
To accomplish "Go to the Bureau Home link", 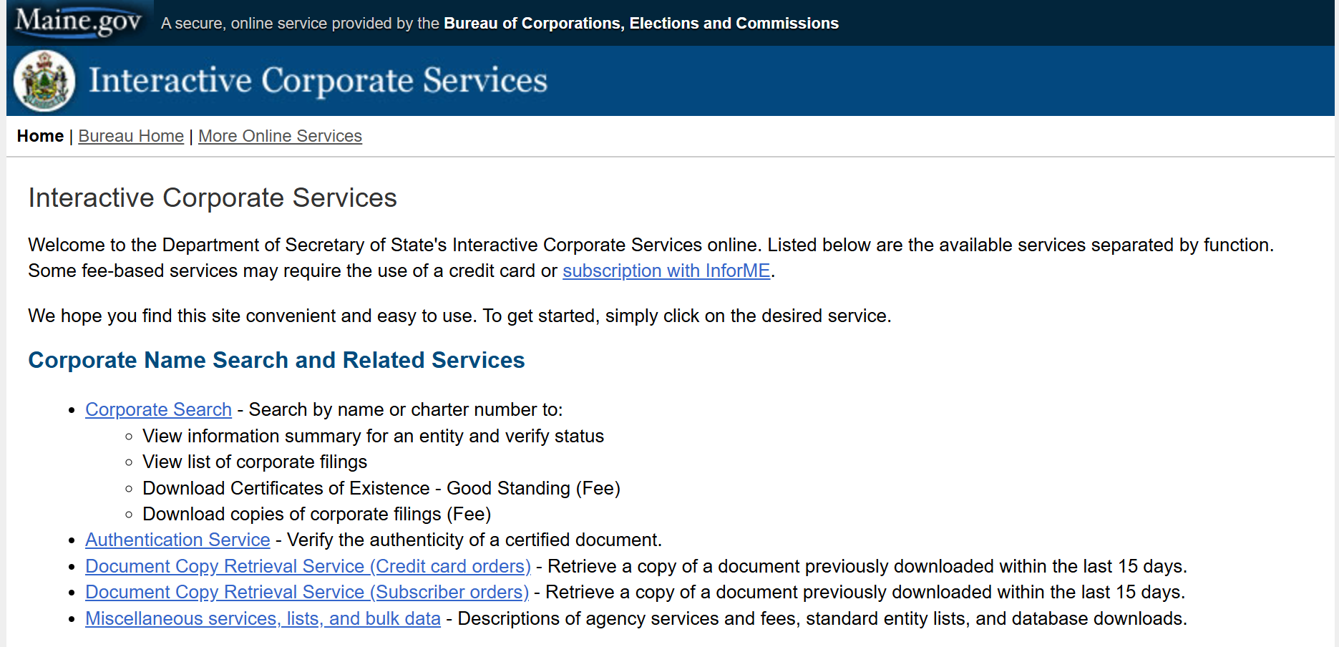I will (131, 136).
